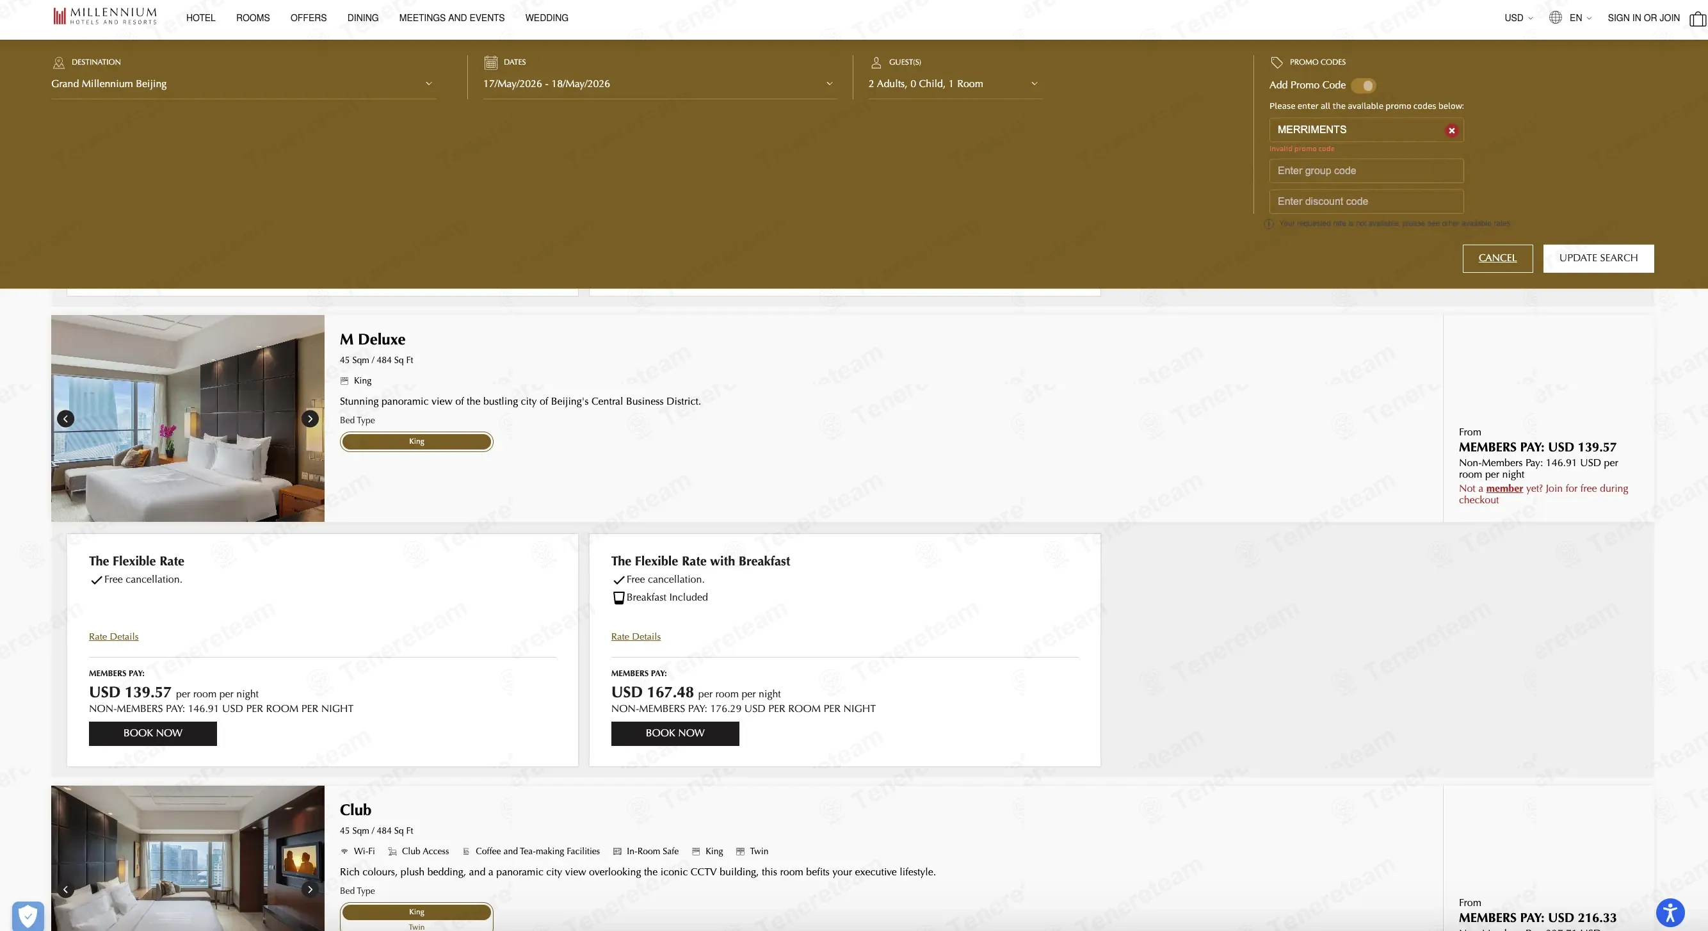
Task: Open Rate Details for The Flexible Rate
Action: (113, 636)
